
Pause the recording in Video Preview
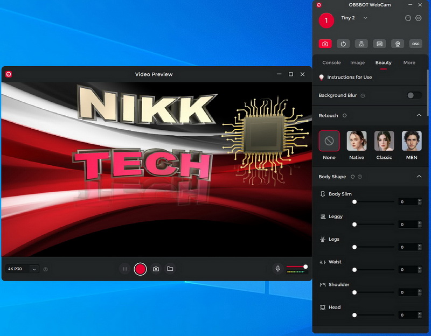(x=125, y=269)
